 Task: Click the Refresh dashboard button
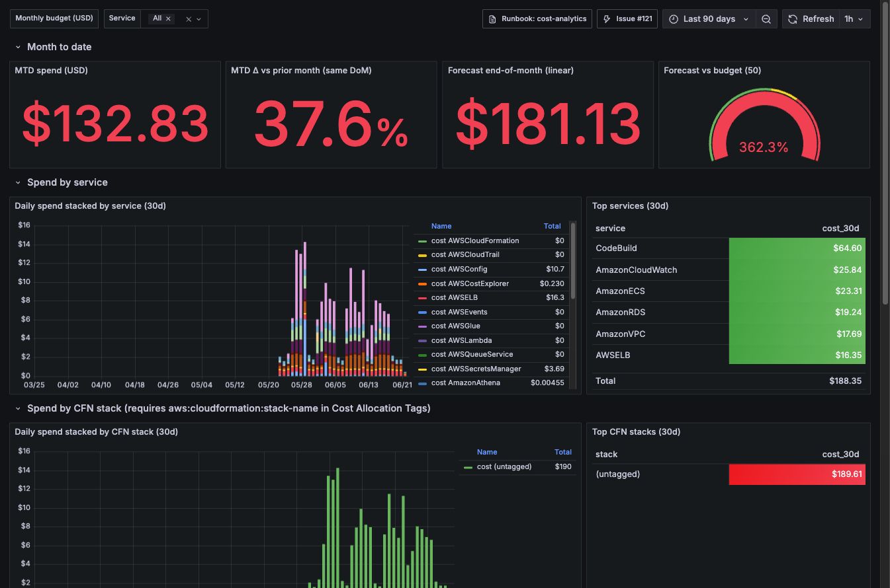(811, 19)
